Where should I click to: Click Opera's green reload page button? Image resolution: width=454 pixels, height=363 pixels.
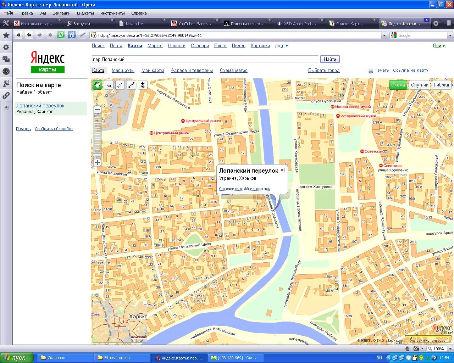coord(61,35)
